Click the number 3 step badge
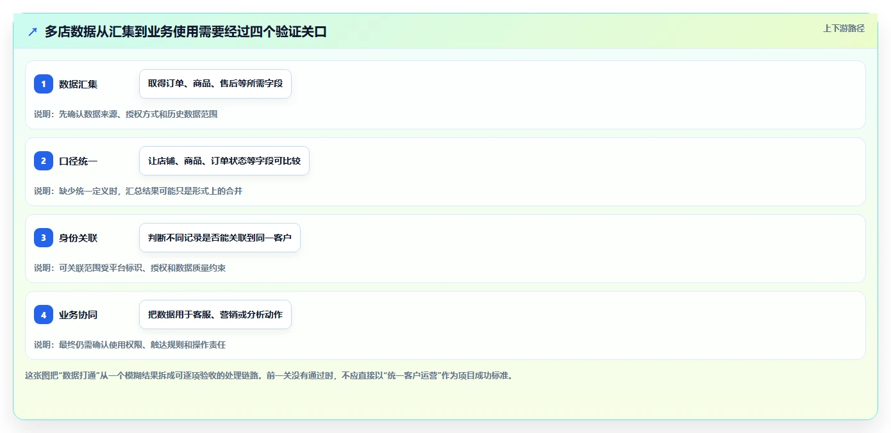 point(44,238)
